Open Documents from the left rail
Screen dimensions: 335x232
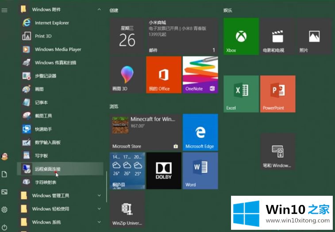coord(4,174)
